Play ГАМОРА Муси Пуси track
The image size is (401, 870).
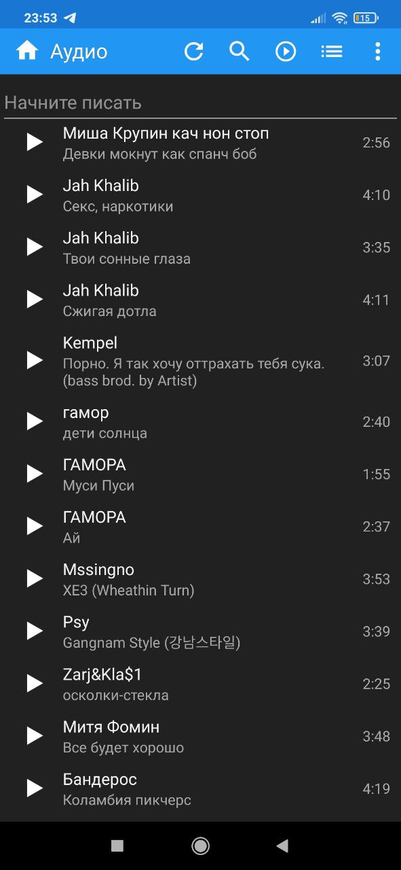point(35,474)
